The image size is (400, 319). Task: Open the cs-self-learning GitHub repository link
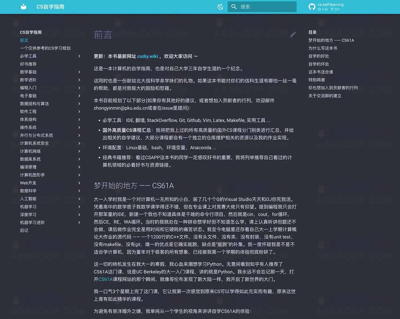pyautogui.click(x=326, y=7)
